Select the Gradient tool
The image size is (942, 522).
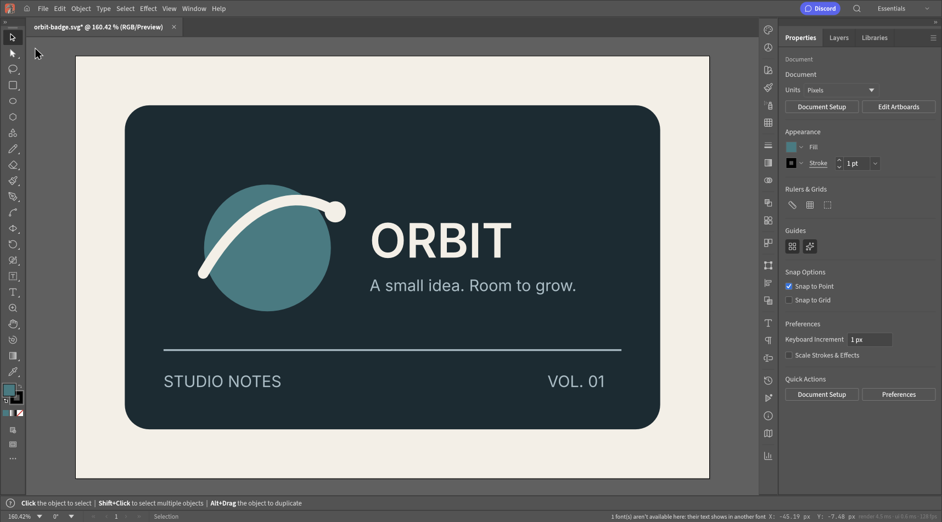(x=13, y=356)
